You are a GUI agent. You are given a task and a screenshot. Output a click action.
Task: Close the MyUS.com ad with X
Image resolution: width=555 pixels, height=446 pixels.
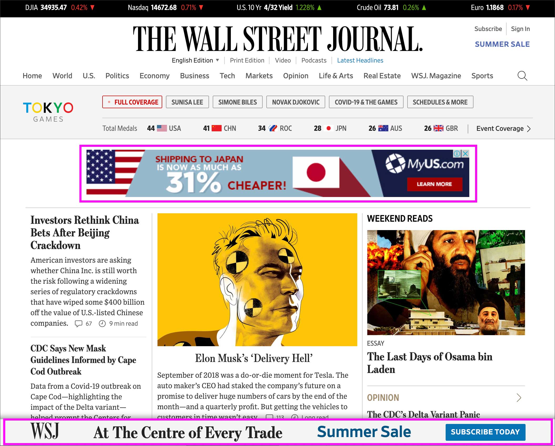tap(465, 154)
